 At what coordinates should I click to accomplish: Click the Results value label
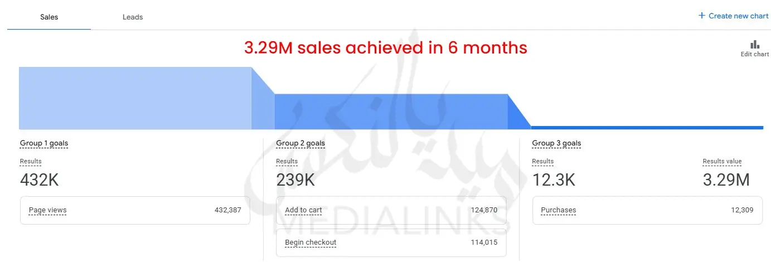point(722,162)
